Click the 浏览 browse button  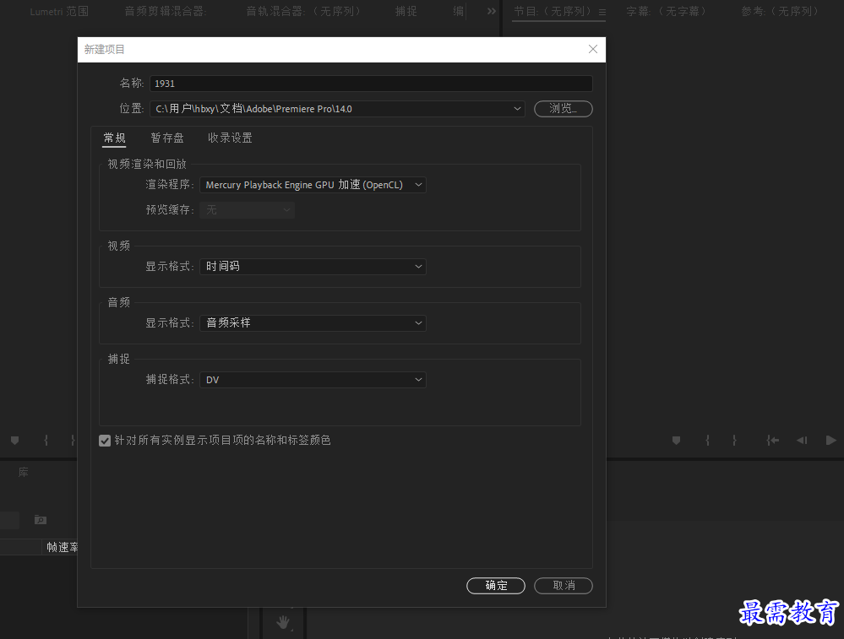[563, 109]
